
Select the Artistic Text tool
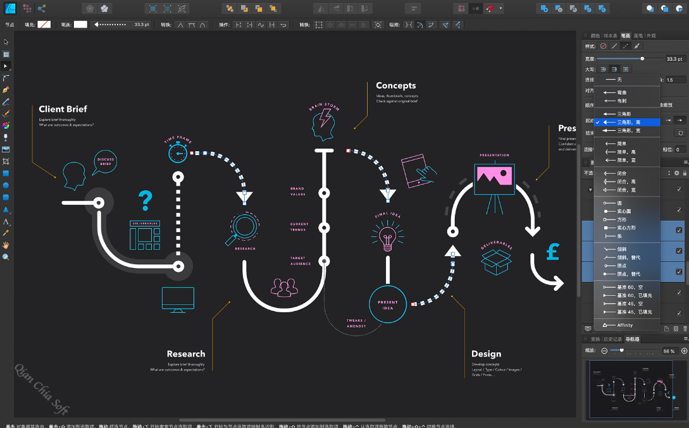tap(6, 221)
